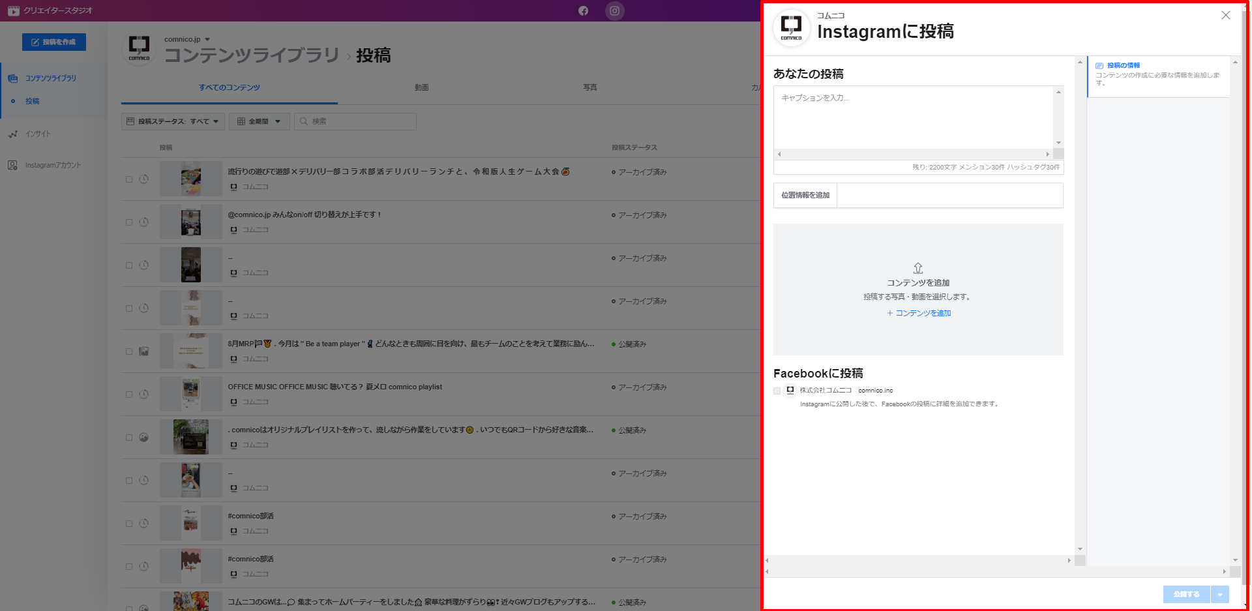The image size is (1252, 611).
Task: Click the 投稿の情報 panel icon
Action: click(x=1099, y=66)
